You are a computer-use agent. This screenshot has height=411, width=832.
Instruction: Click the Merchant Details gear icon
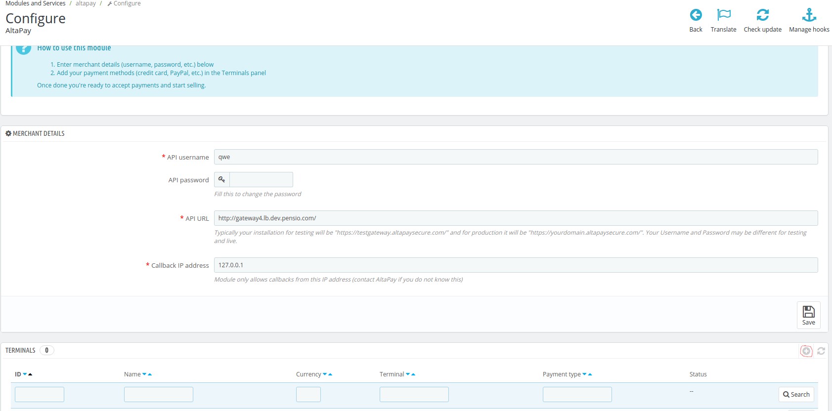8,133
